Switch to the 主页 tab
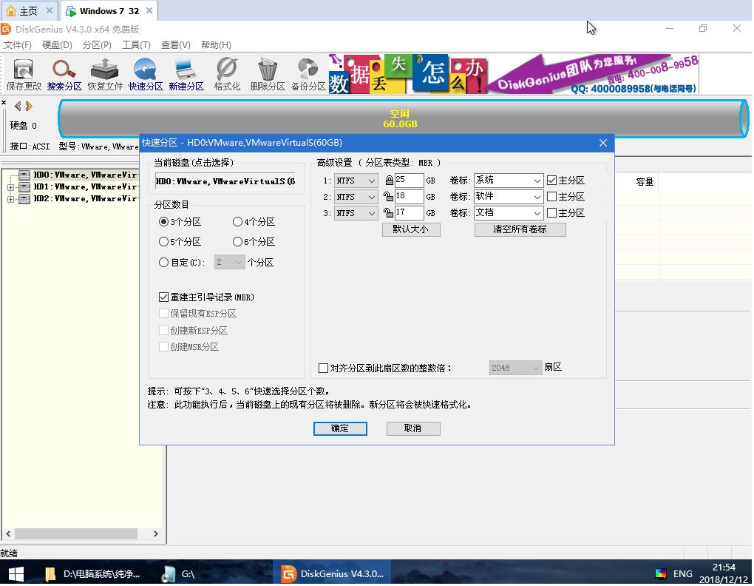The image size is (754, 586). coord(28,10)
